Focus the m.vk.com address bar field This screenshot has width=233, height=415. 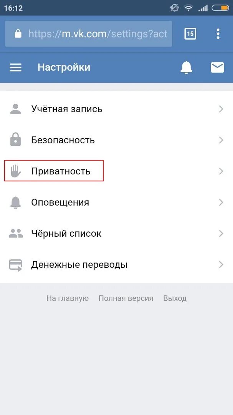(89, 33)
